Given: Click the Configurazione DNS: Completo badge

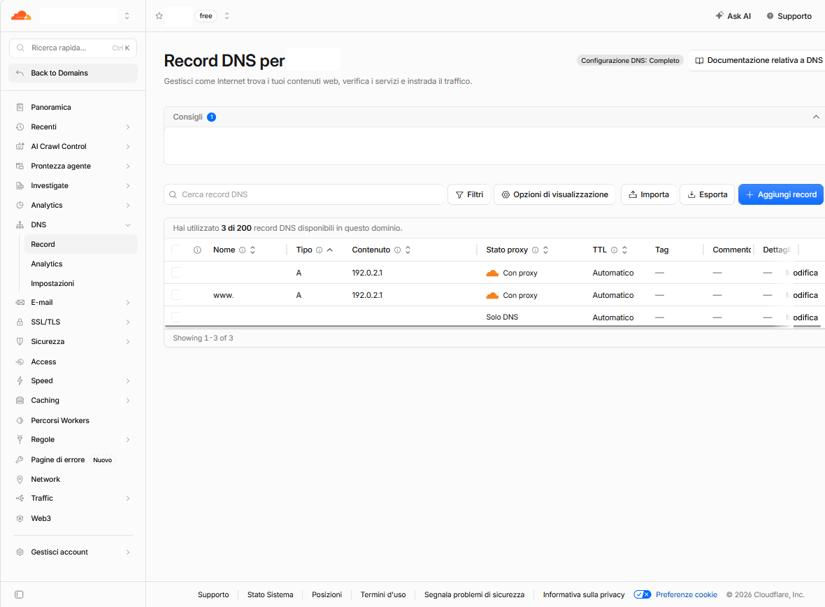Looking at the screenshot, I should (x=630, y=61).
